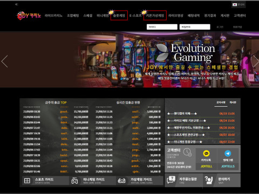Image resolution: width=259 pixels, height=194 pixels.
Task: Open the 슬롯게임 menu item
Action: pos(119,16)
